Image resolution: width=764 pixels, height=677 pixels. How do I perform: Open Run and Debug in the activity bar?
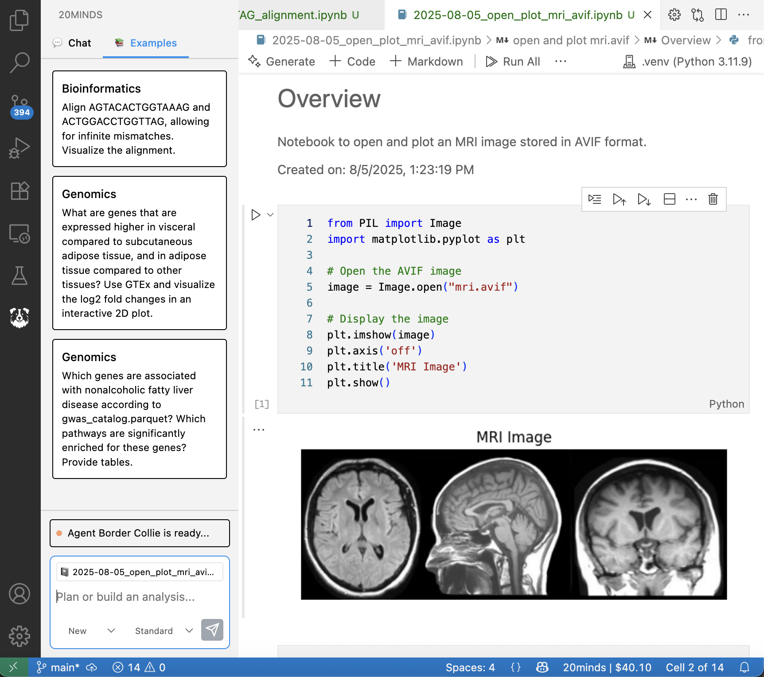[19, 148]
